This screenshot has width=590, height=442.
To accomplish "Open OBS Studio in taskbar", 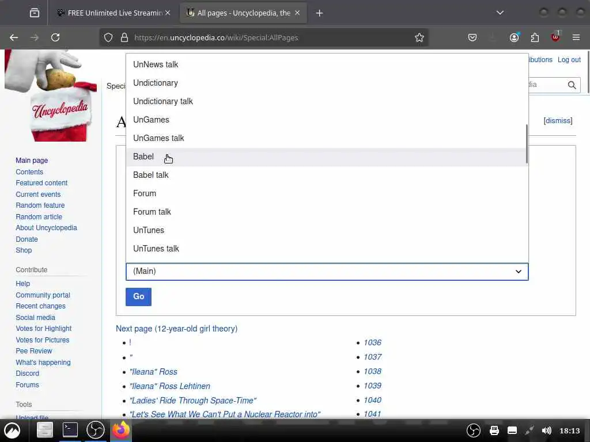I will point(96,430).
